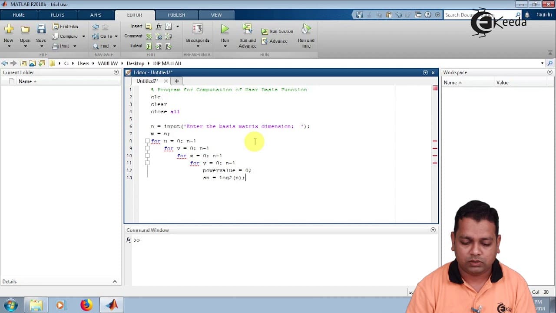
Task: Click the Breakpoints icon
Action: (x=198, y=29)
